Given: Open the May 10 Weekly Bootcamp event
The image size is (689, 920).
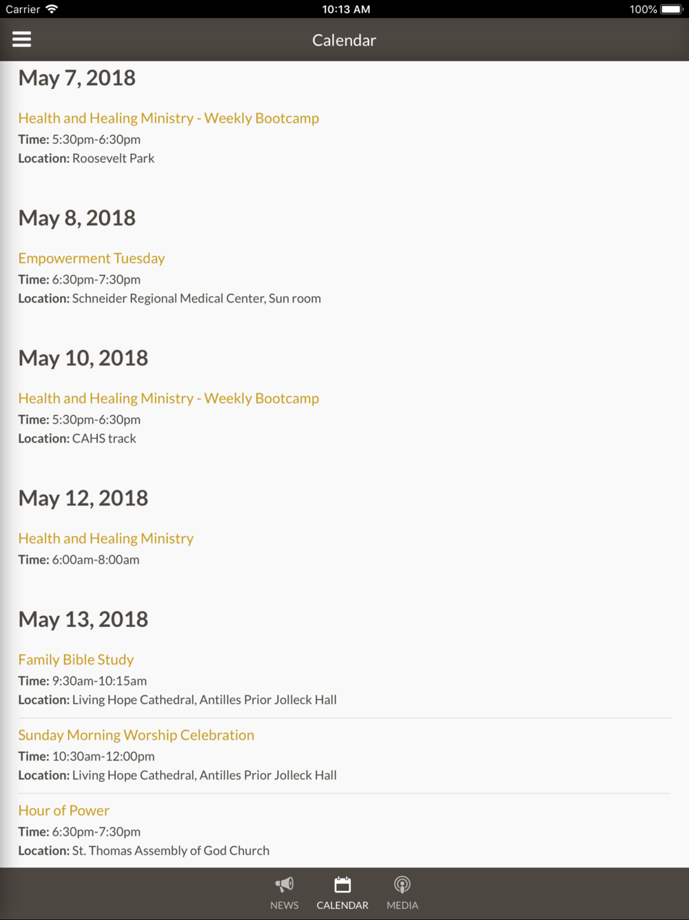Looking at the screenshot, I should pos(168,398).
